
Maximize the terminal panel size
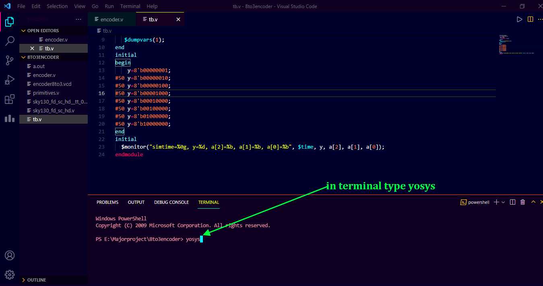(x=533, y=202)
